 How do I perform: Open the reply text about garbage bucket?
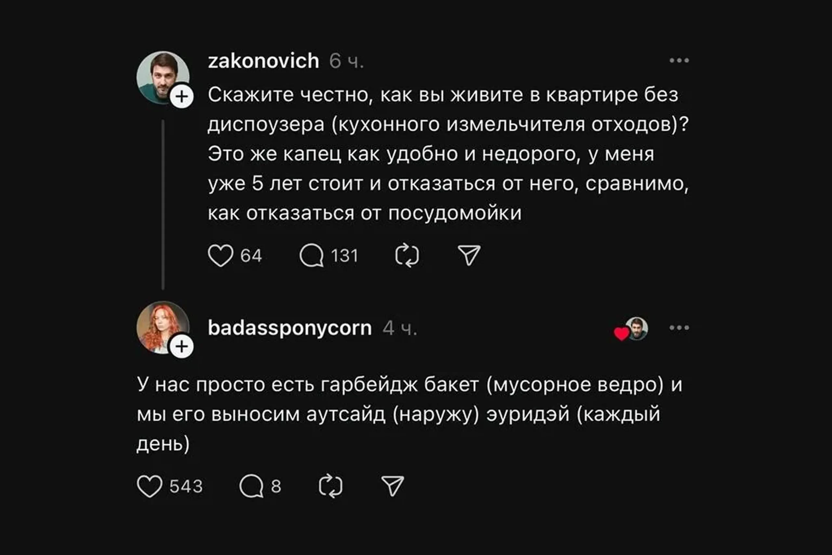(409, 414)
